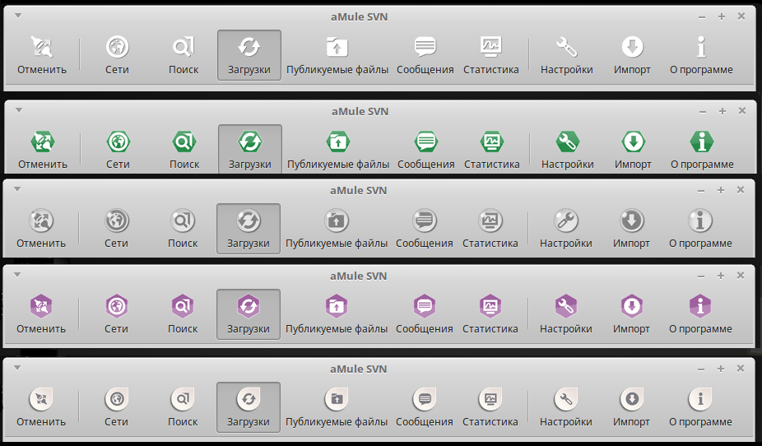Select beige Загрузки transfers icon

coord(249,399)
